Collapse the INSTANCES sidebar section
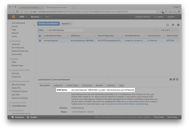Screen dimensions: 189x130 (10, 41)
